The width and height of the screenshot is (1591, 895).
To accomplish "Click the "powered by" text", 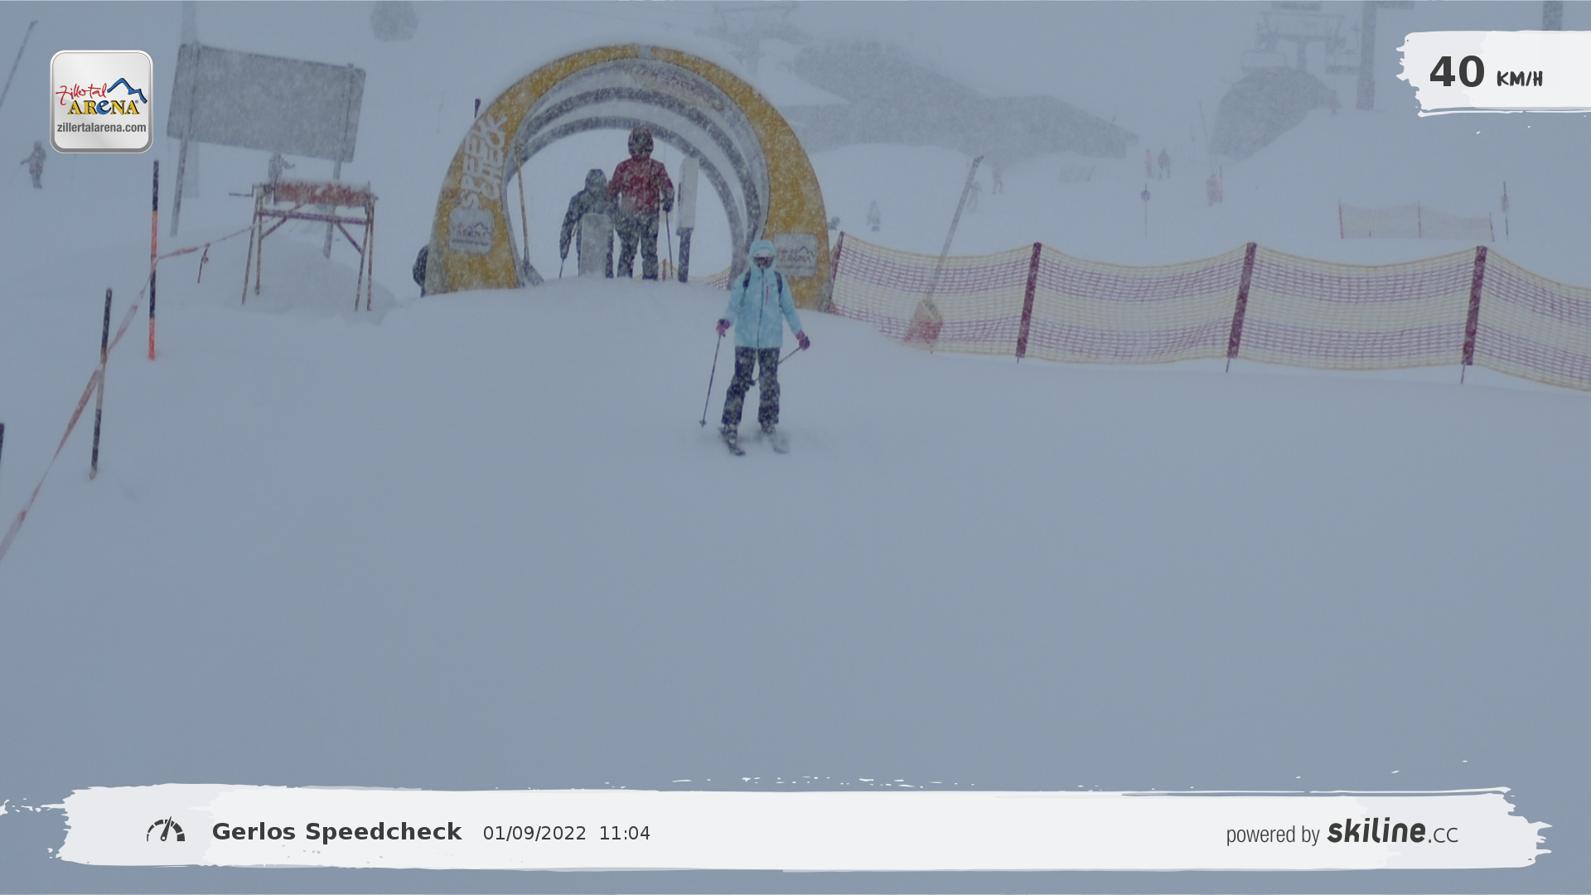I will (x=1272, y=835).
